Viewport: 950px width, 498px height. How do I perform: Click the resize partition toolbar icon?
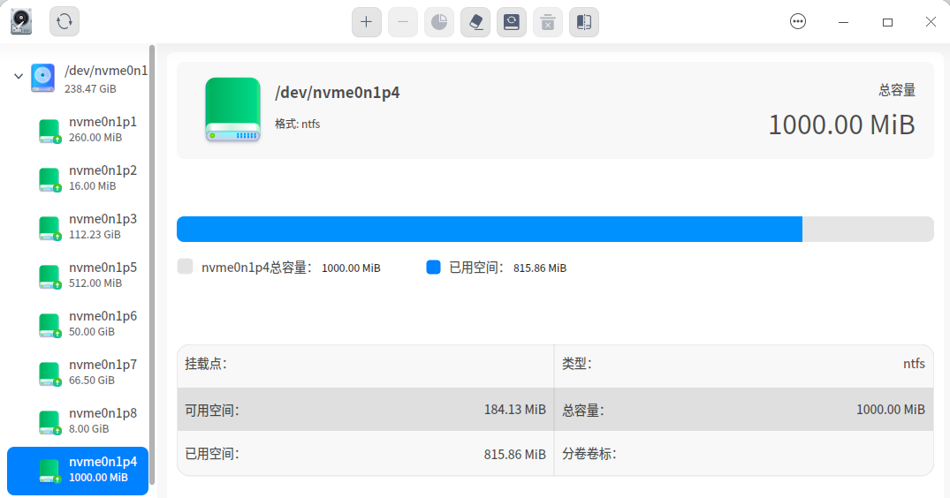coord(584,22)
